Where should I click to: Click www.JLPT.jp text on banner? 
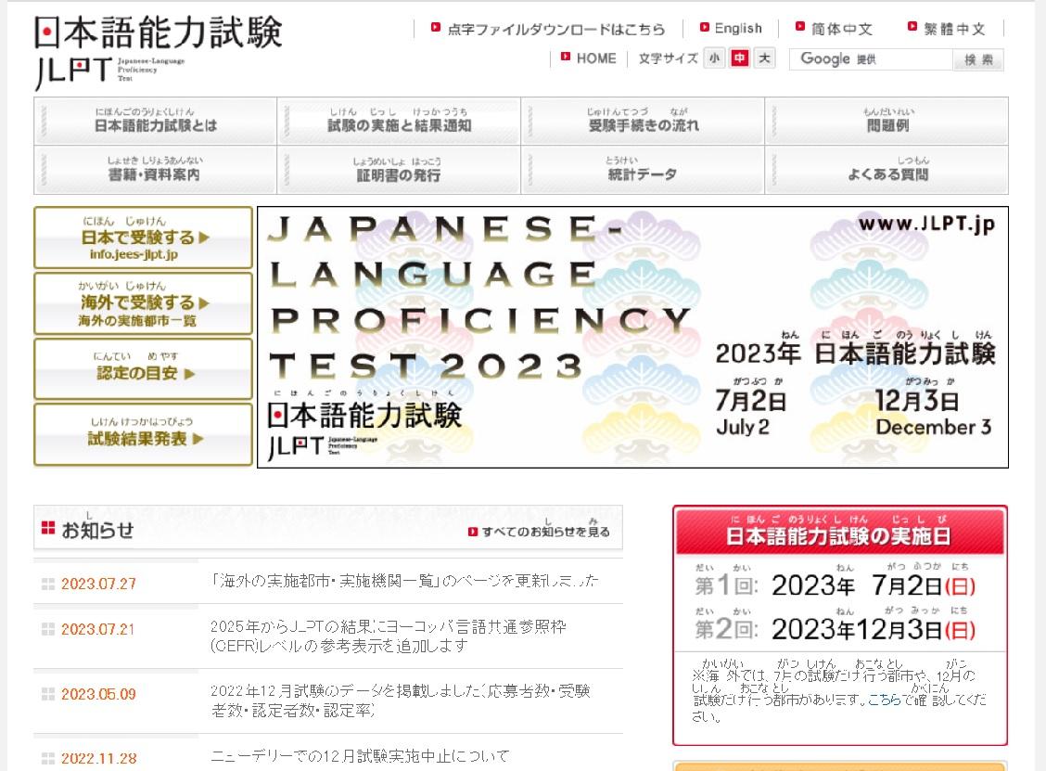tap(926, 225)
